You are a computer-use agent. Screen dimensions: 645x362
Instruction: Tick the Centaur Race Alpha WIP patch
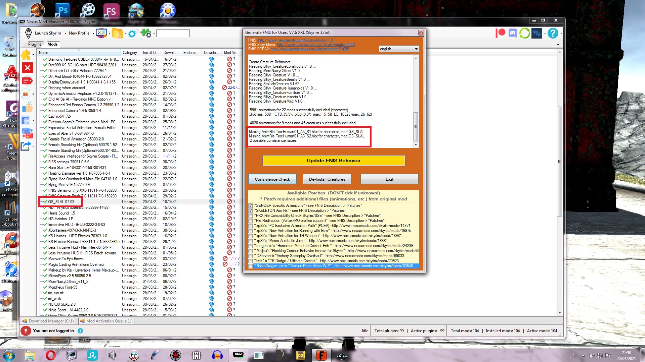(x=250, y=266)
